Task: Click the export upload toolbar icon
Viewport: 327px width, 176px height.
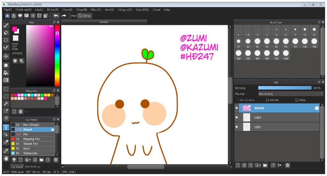Action: click(14, 16)
